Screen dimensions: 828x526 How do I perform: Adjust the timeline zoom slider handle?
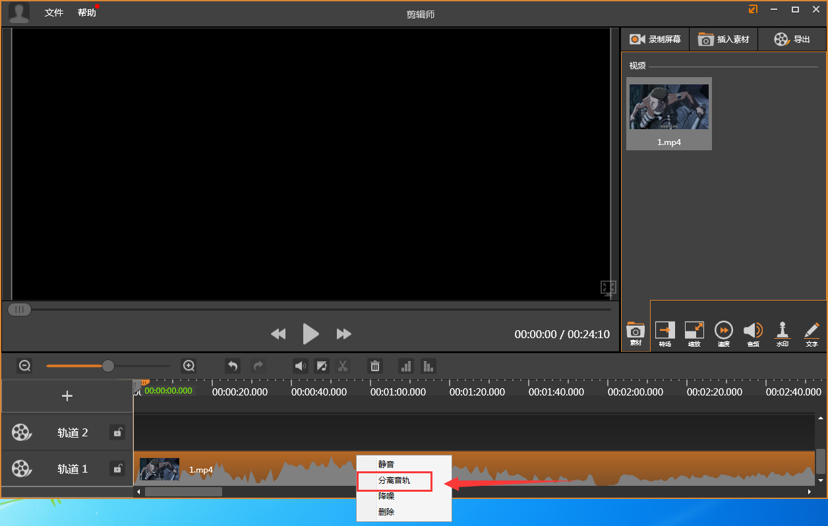(x=108, y=365)
